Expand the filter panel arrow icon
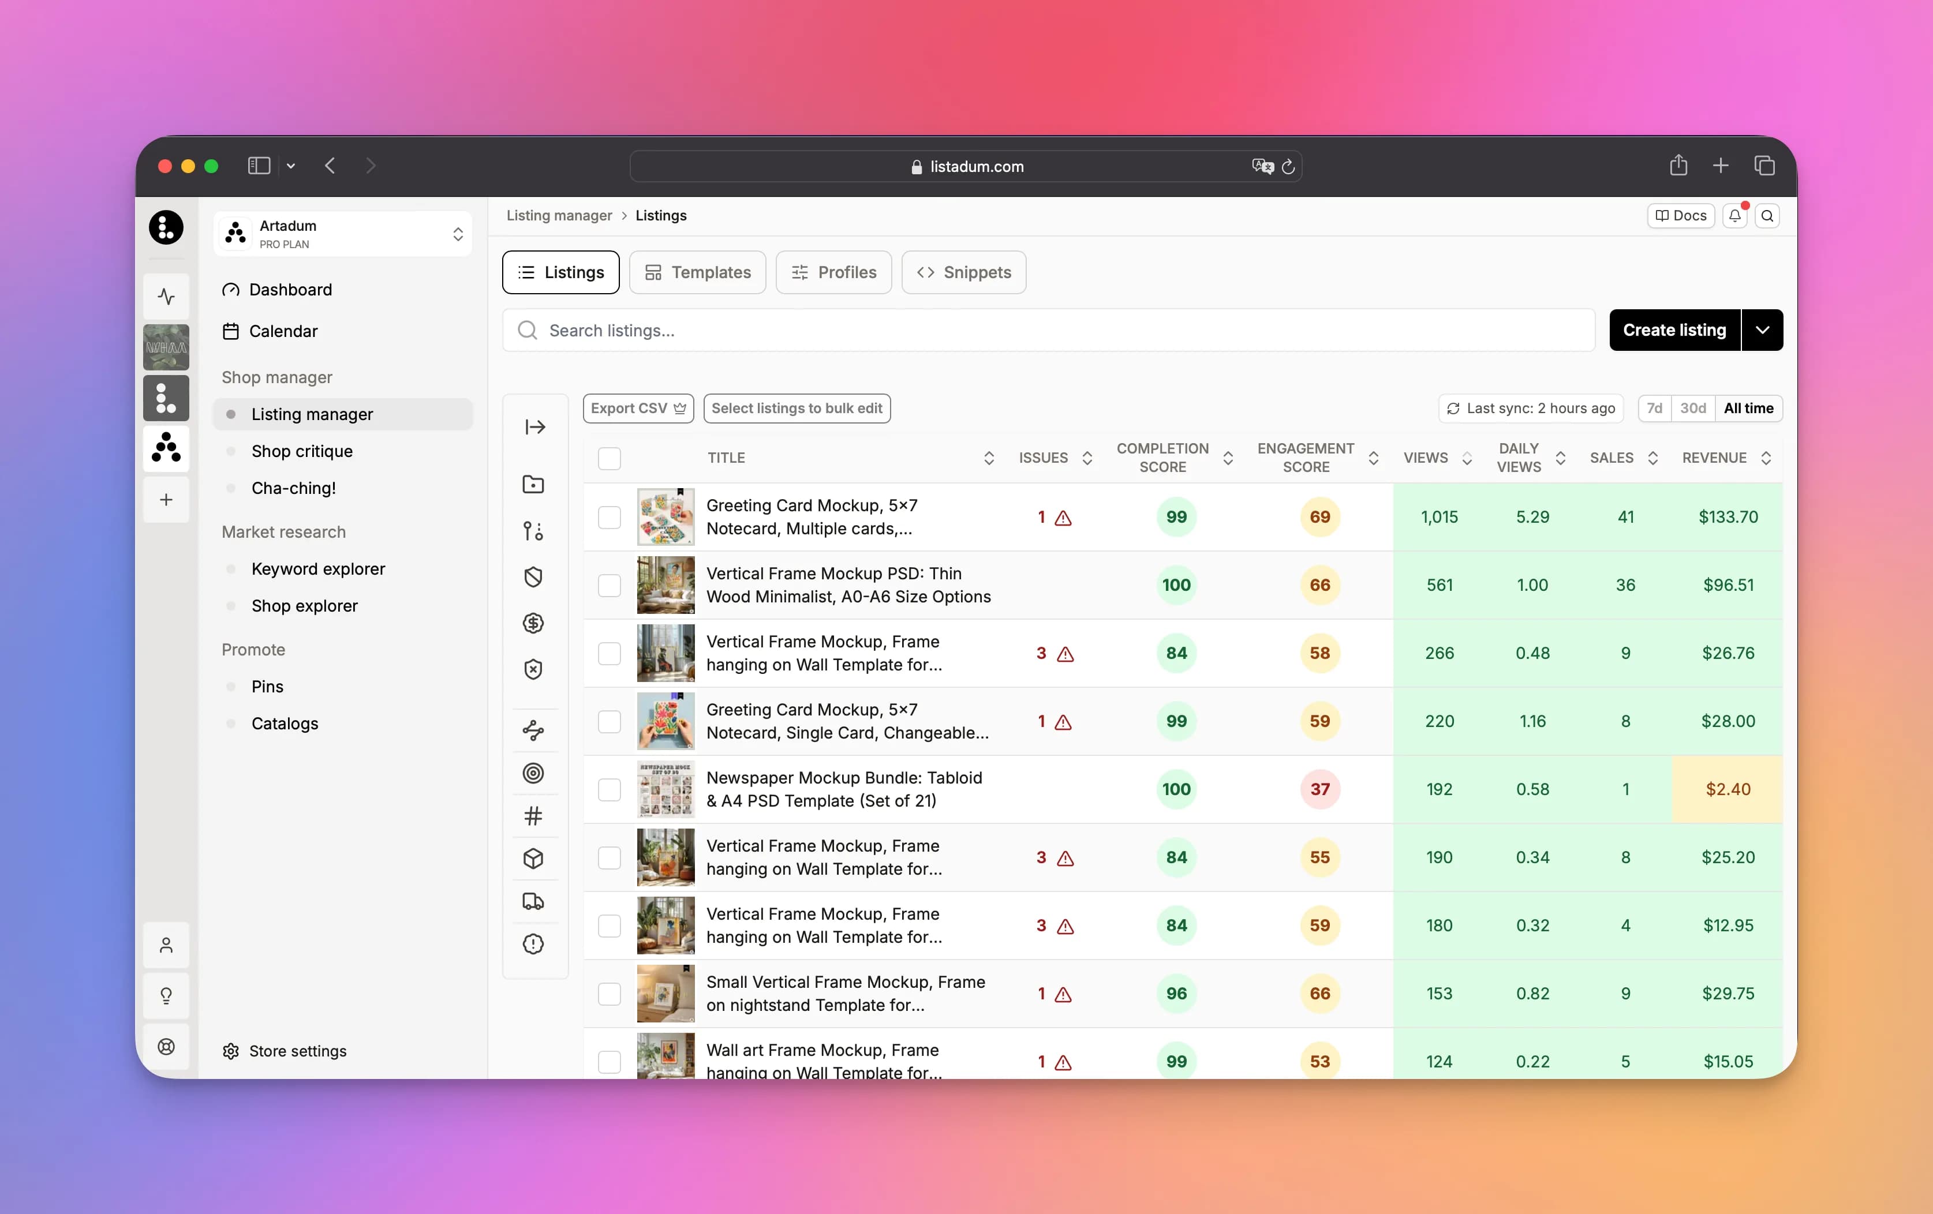The height and width of the screenshot is (1214, 1933). point(534,427)
